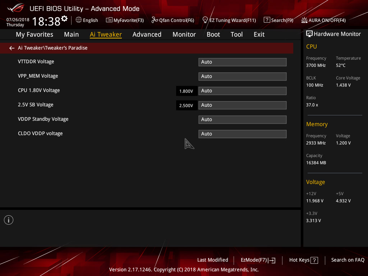Viewport: 368px width, 276px height.
Task: Select the CLDO VDDP voltage label
Action: [40, 134]
